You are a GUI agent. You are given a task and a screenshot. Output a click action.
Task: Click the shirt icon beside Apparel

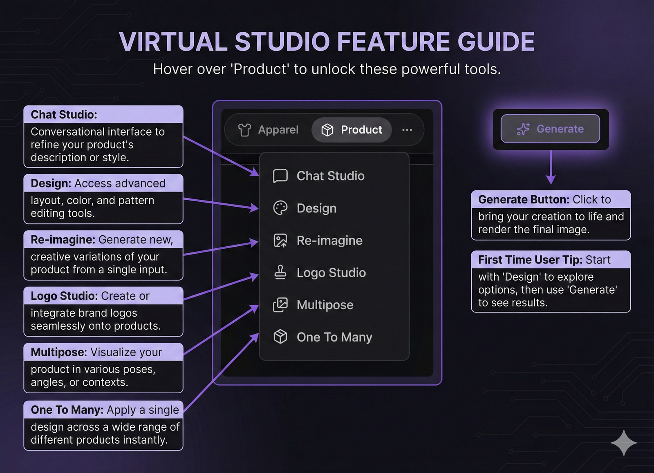(x=244, y=130)
